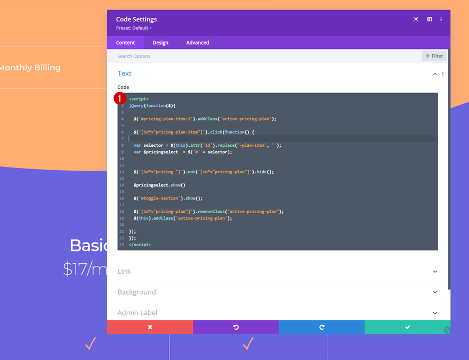The height and width of the screenshot is (360, 469).
Task: Open the Preset: Default dropdown
Action: [134, 28]
